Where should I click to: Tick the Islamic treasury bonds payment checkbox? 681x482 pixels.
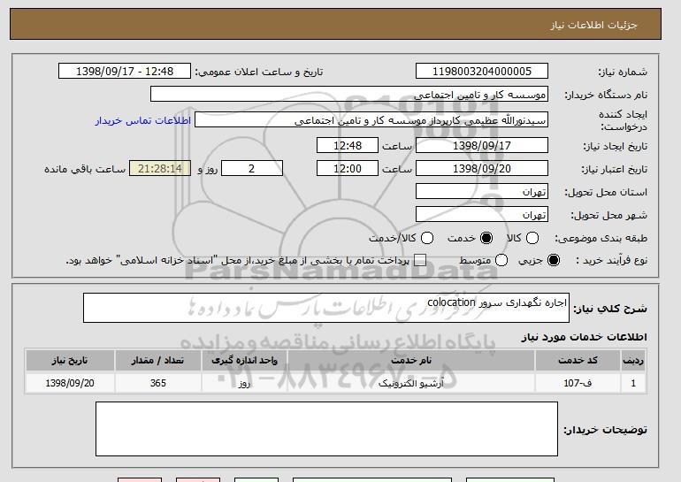click(x=420, y=260)
